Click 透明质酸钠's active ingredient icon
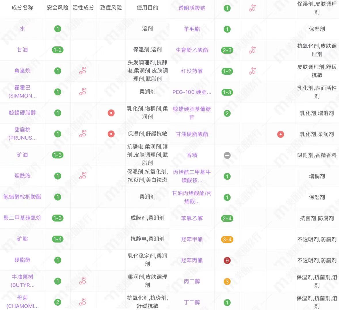Viewport: 339px width, 310px height. click(x=252, y=8)
